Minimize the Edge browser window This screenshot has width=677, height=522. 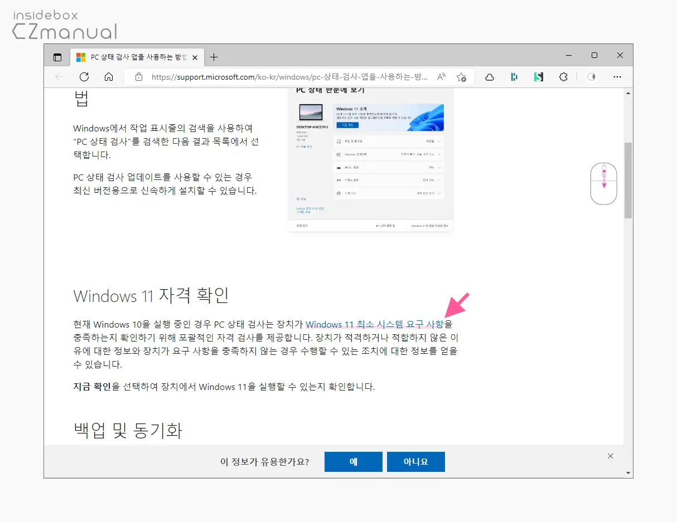(568, 55)
